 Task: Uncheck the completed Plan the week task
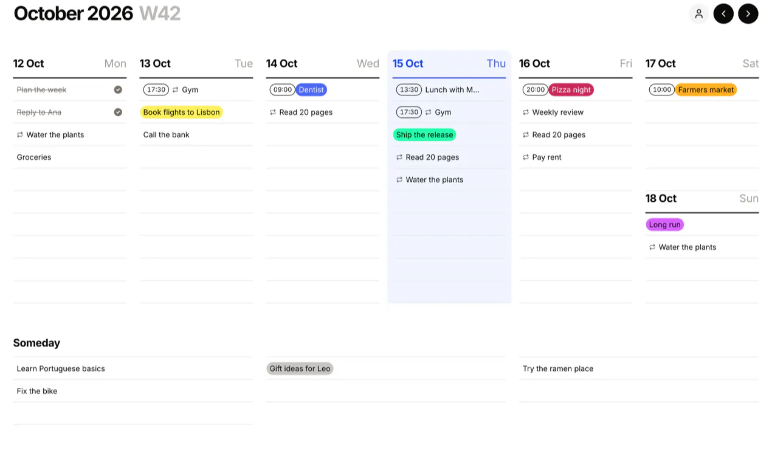pyautogui.click(x=118, y=90)
